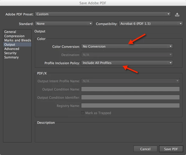
Task: Select the General category
Action: [x=17, y=32]
